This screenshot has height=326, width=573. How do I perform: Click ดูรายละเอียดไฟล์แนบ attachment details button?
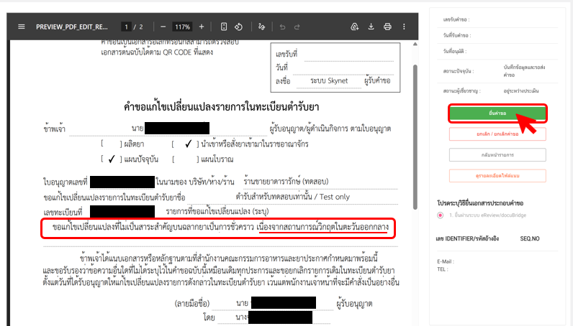coord(497,175)
